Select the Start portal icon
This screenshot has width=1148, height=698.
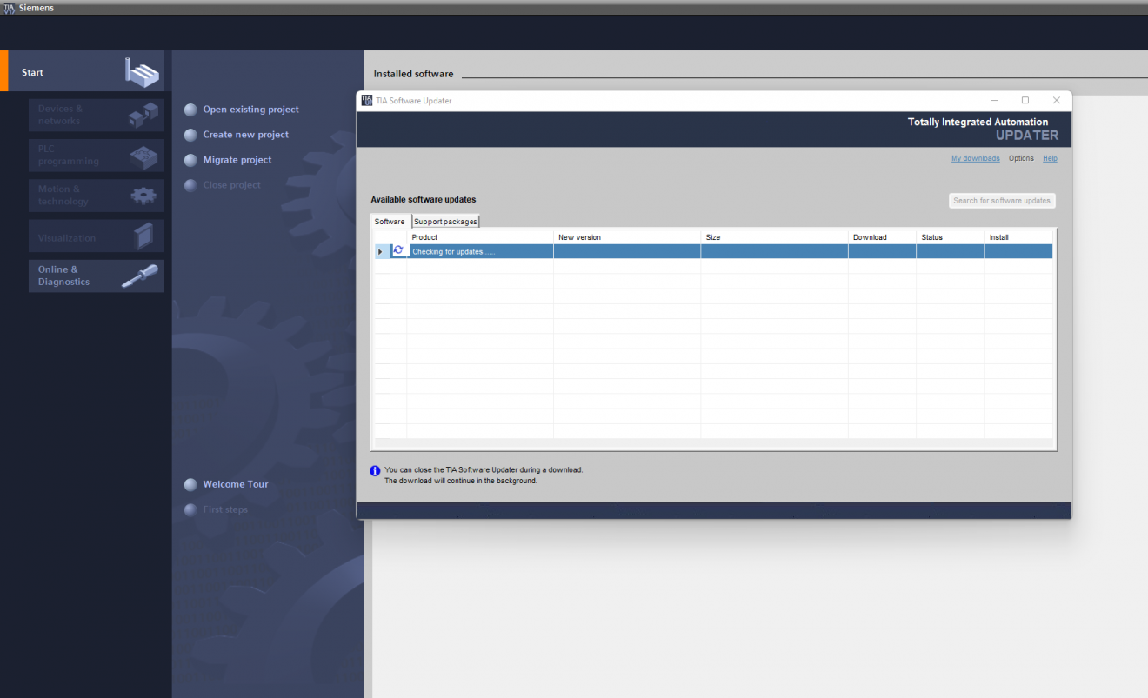point(142,72)
